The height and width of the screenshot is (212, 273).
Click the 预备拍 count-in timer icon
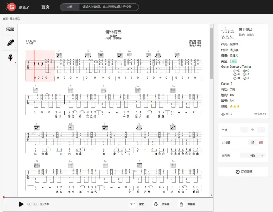156,204
